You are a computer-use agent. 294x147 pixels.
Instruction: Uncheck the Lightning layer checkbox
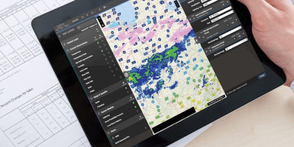pos(133,103)
